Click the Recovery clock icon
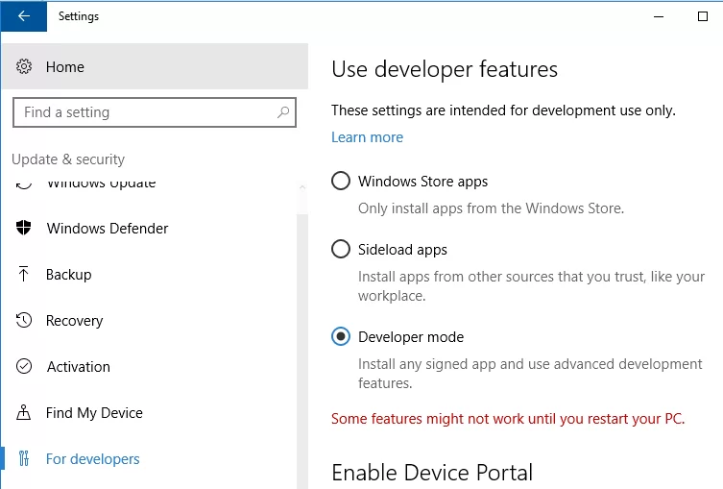Screen dimensions: 723x489 point(23,320)
